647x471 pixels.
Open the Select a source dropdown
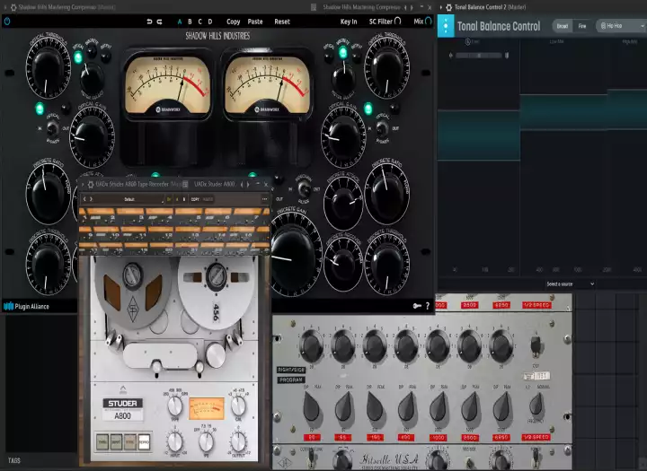(x=571, y=283)
